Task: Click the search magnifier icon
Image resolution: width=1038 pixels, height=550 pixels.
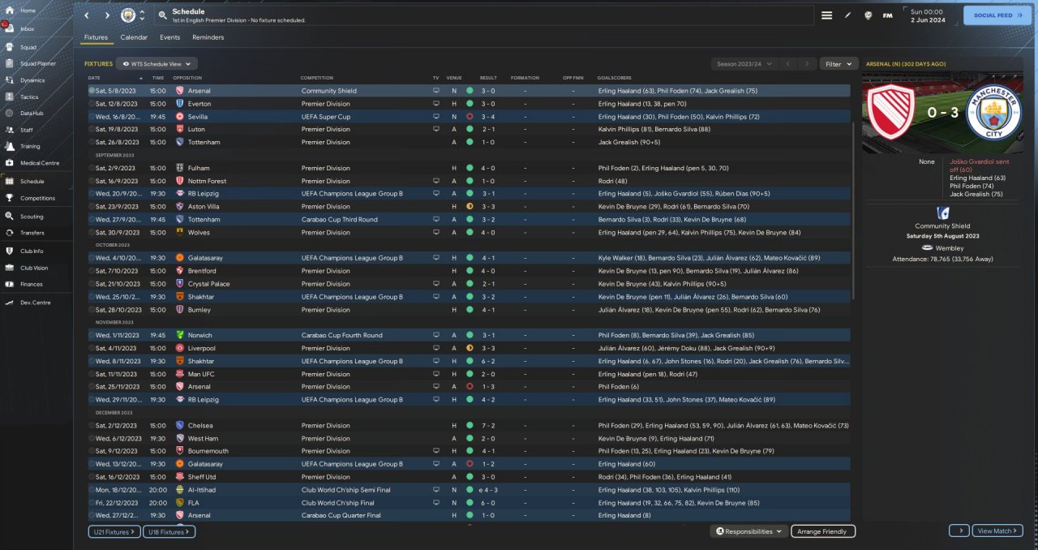Action: 163,15
